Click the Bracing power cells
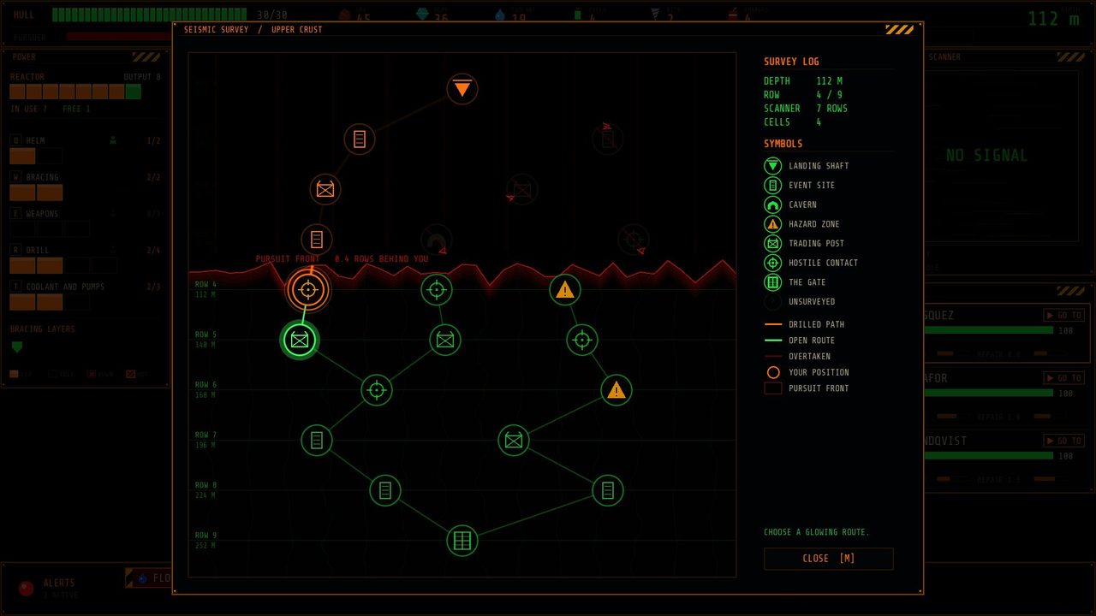 [x=36, y=192]
